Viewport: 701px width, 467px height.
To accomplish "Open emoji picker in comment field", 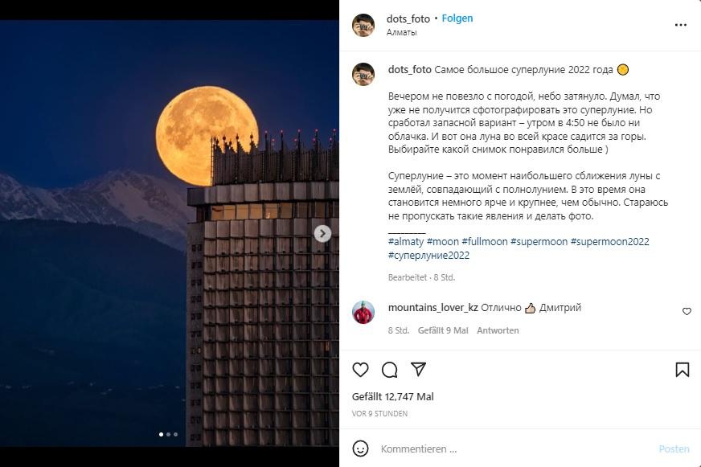I will click(x=361, y=449).
